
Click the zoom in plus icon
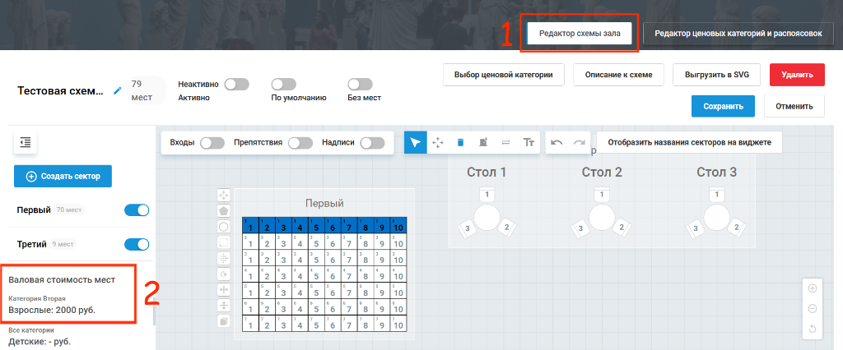pos(813,288)
